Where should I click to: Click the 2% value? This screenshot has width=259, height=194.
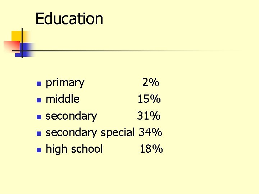[x=150, y=83]
